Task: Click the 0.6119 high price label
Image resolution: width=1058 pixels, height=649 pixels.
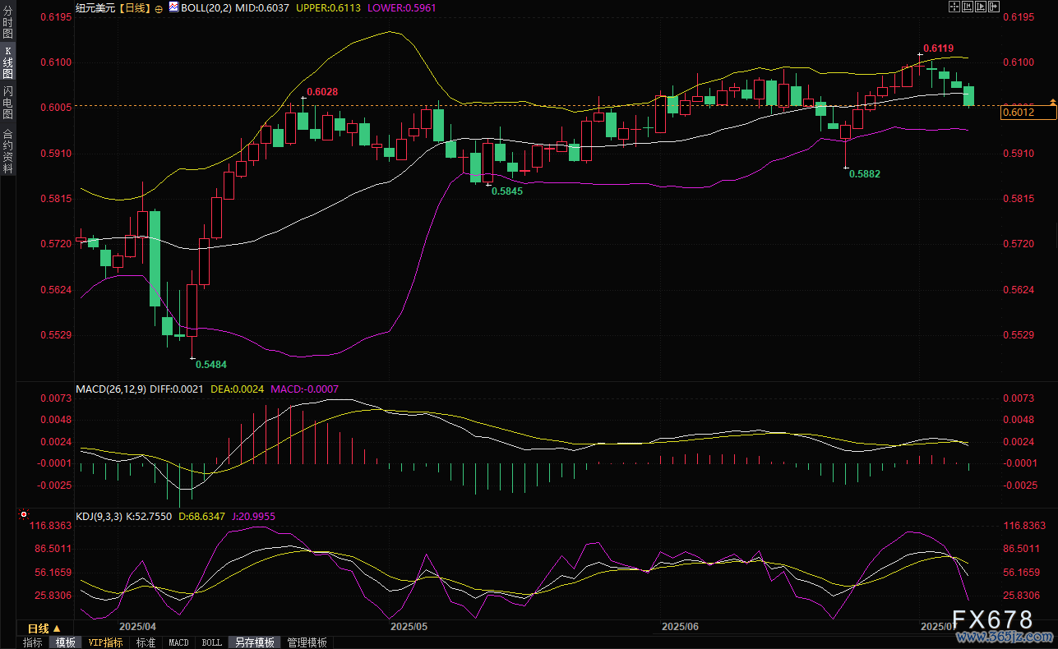Action: tap(938, 48)
